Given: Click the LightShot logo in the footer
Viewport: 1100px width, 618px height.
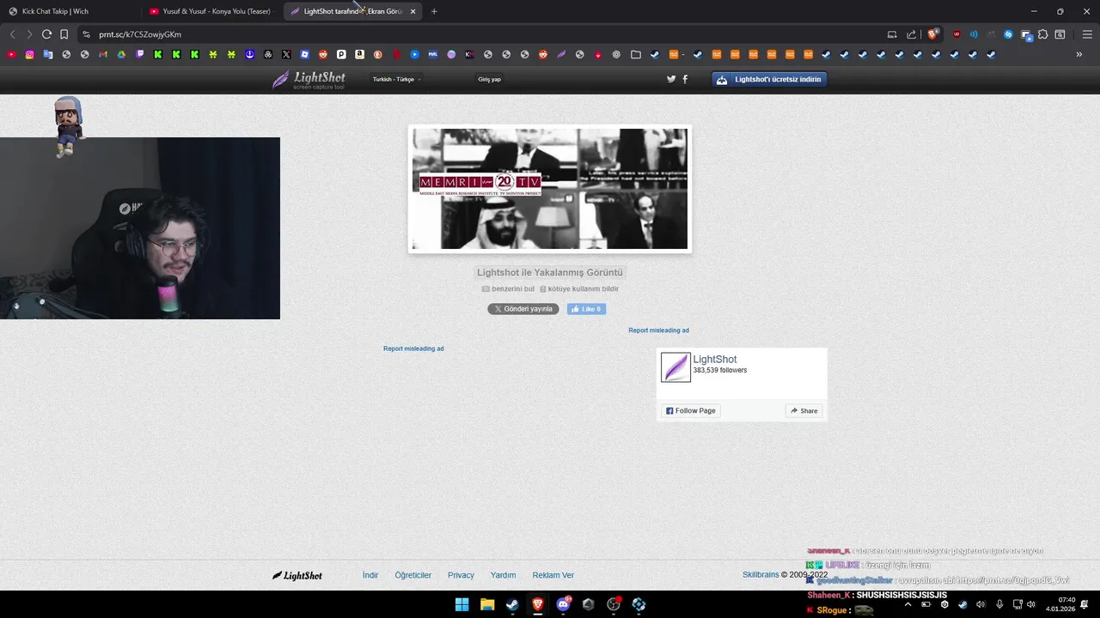Looking at the screenshot, I should coord(297,575).
